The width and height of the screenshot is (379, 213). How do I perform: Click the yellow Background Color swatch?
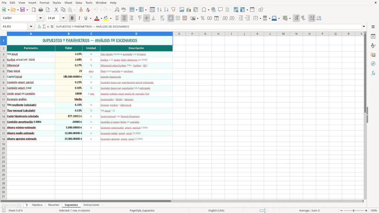click(x=106, y=18)
